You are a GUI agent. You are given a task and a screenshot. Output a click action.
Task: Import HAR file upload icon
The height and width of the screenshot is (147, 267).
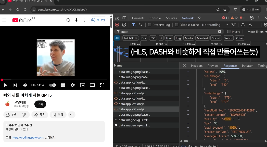(243, 25)
